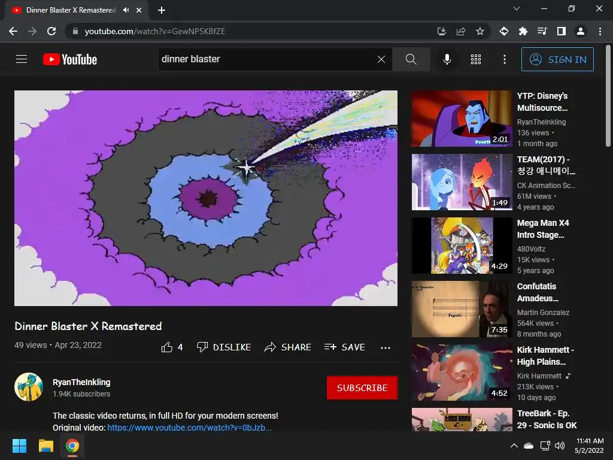Go to YouTube home via logo
This screenshot has height=460, width=613.
(x=70, y=59)
